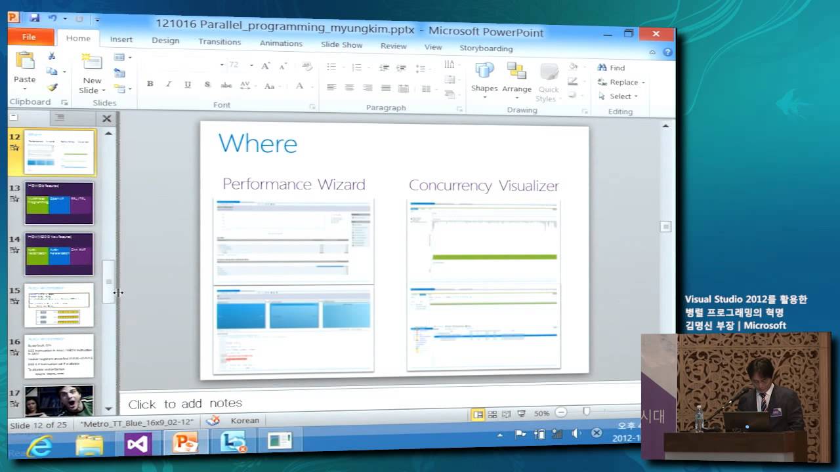The width and height of the screenshot is (840, 472).
Task: Click the zoom out minus button
Action: [x=561, y=412]
